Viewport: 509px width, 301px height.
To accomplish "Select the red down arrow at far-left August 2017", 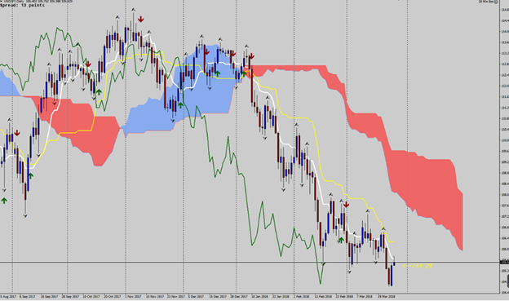I will [x=17, y=133].
